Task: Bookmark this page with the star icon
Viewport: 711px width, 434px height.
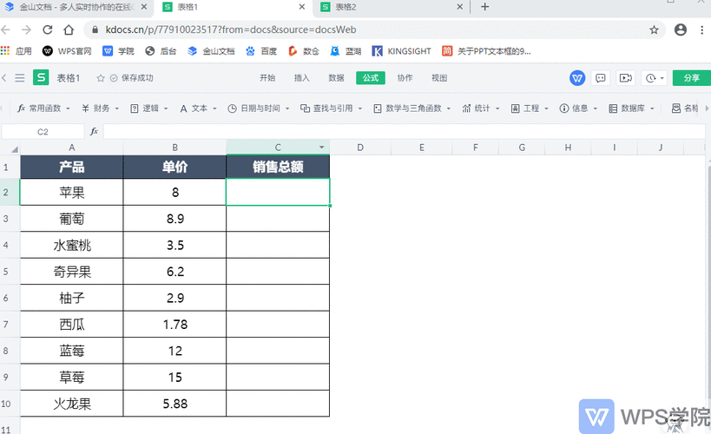Action: point(654,30)
